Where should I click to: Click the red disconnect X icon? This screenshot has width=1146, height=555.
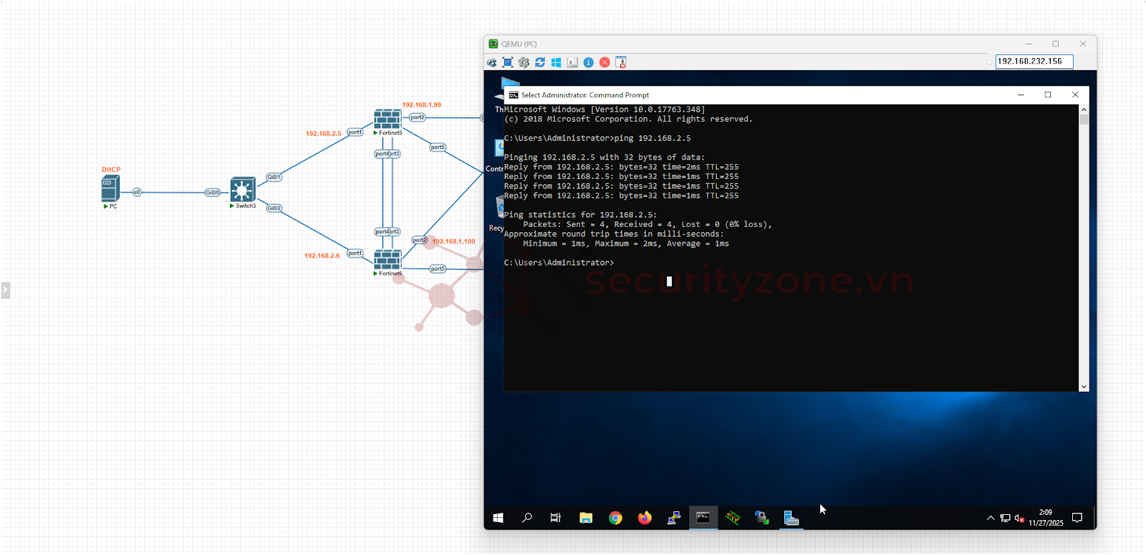coord(605,62)
